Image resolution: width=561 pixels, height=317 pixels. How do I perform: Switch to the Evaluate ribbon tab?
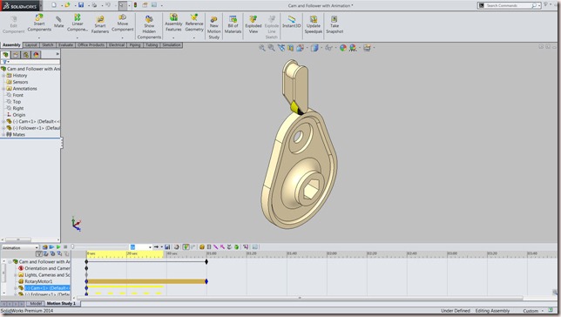pyautogui.click(x=65, y=45)
